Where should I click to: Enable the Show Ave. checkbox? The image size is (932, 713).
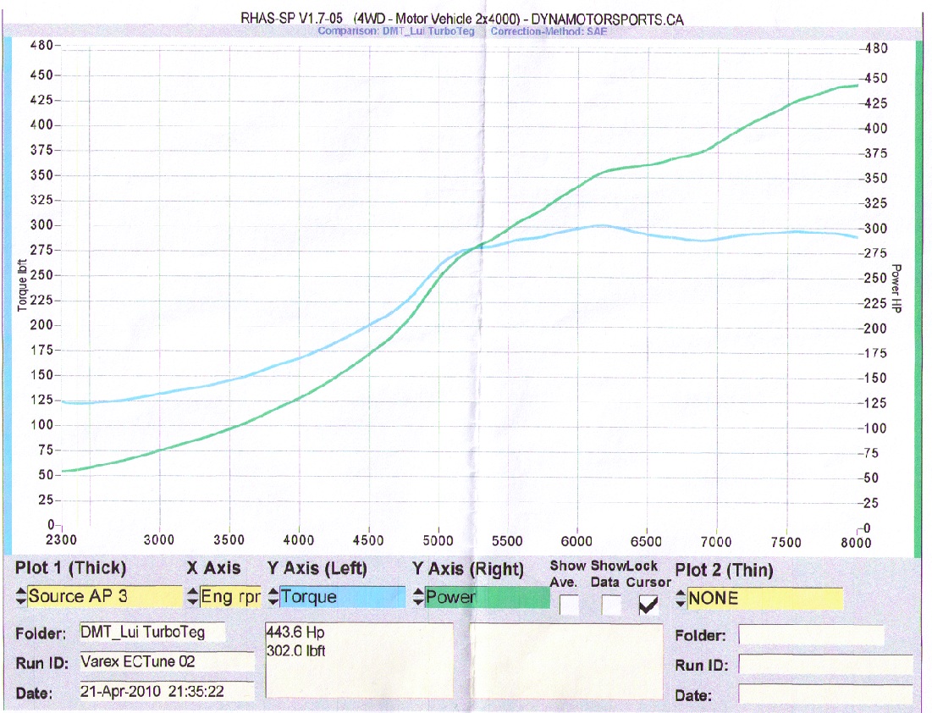[x=570, y=605]
